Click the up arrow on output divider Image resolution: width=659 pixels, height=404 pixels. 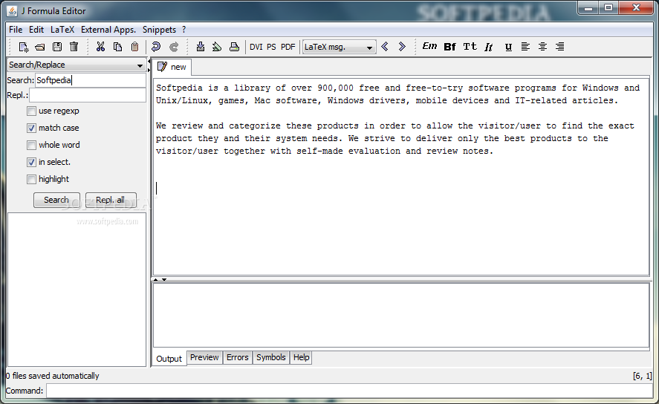tap(156, 280)
